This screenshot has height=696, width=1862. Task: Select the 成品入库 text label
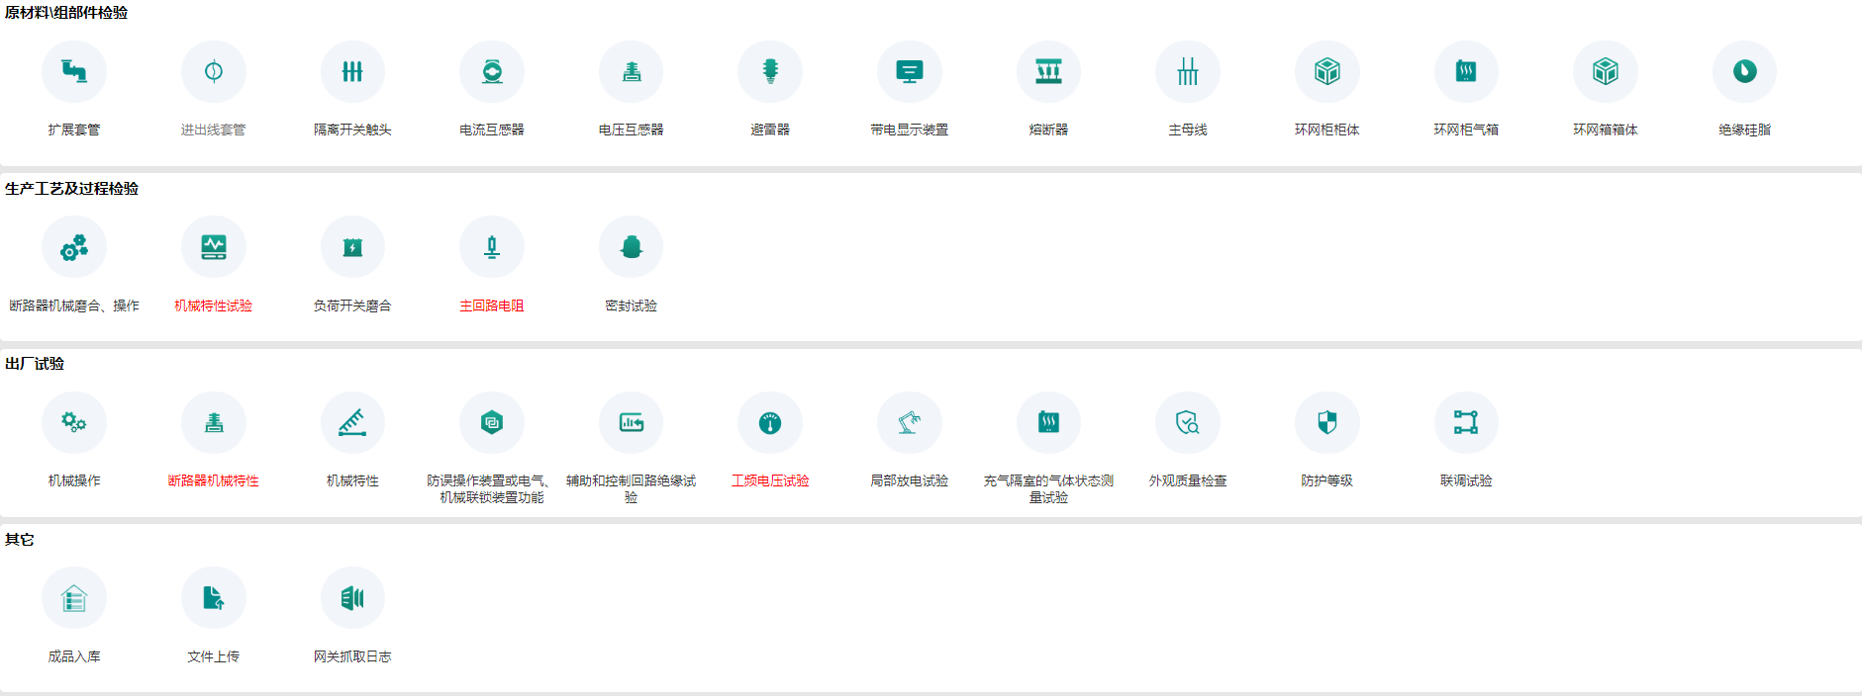(74, 656)
